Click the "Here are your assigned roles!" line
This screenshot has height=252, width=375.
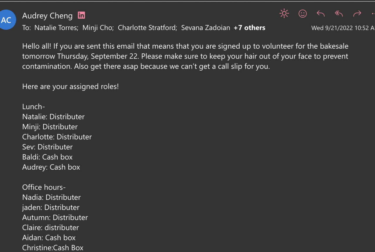coord(71,87)
